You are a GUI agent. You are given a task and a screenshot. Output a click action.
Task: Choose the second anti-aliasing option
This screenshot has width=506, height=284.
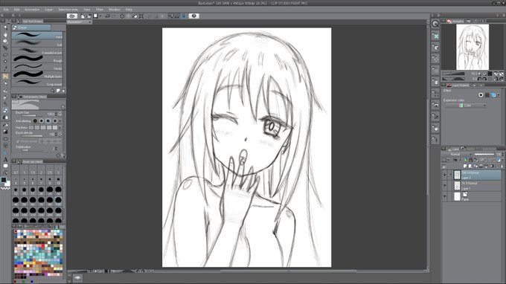pyautogui.click(x=42, y=121)
